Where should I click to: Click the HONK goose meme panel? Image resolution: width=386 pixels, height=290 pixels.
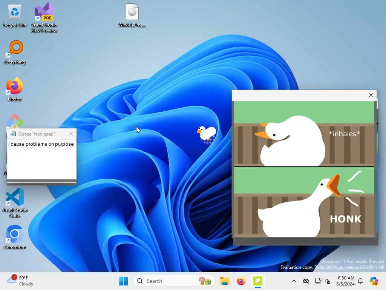pyautogui.click(x=304, y=202)
